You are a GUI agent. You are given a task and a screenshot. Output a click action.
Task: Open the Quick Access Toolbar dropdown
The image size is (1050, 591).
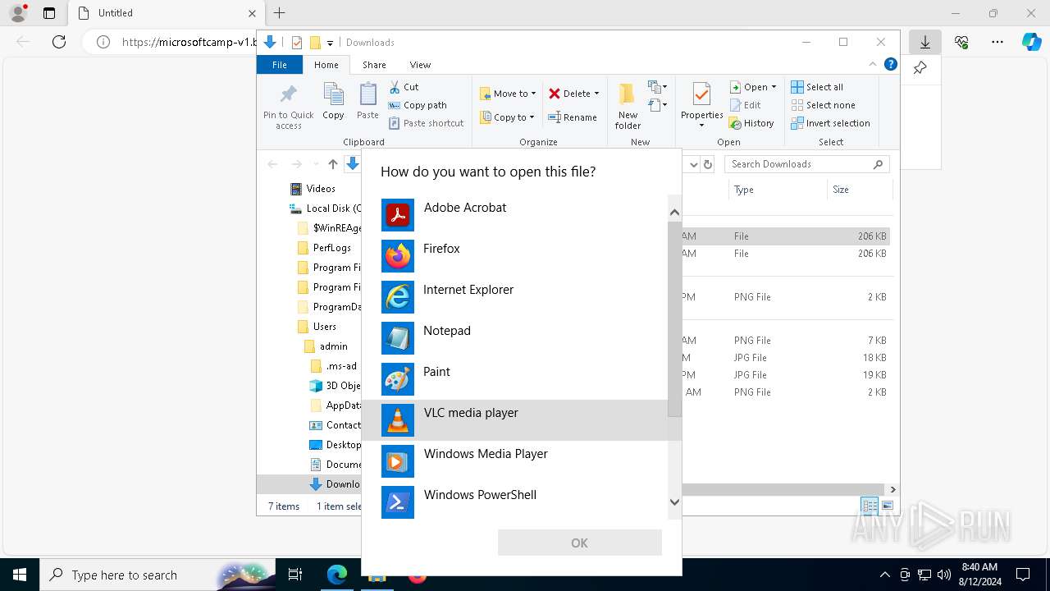click(x=331, y=43)
